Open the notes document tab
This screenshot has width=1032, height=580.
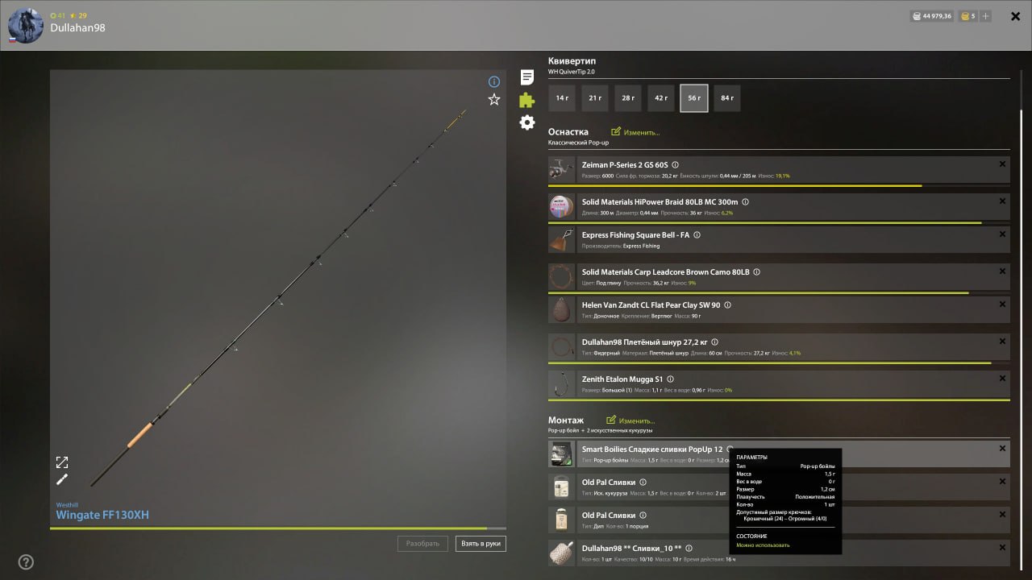tap(526, 77)
